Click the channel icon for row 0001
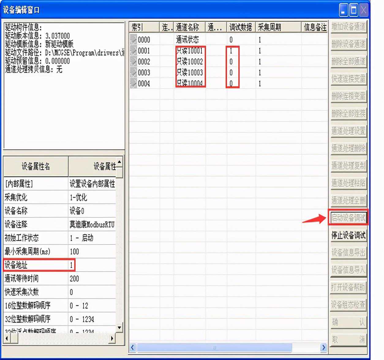384x360 pixels. tap(133, 51)
